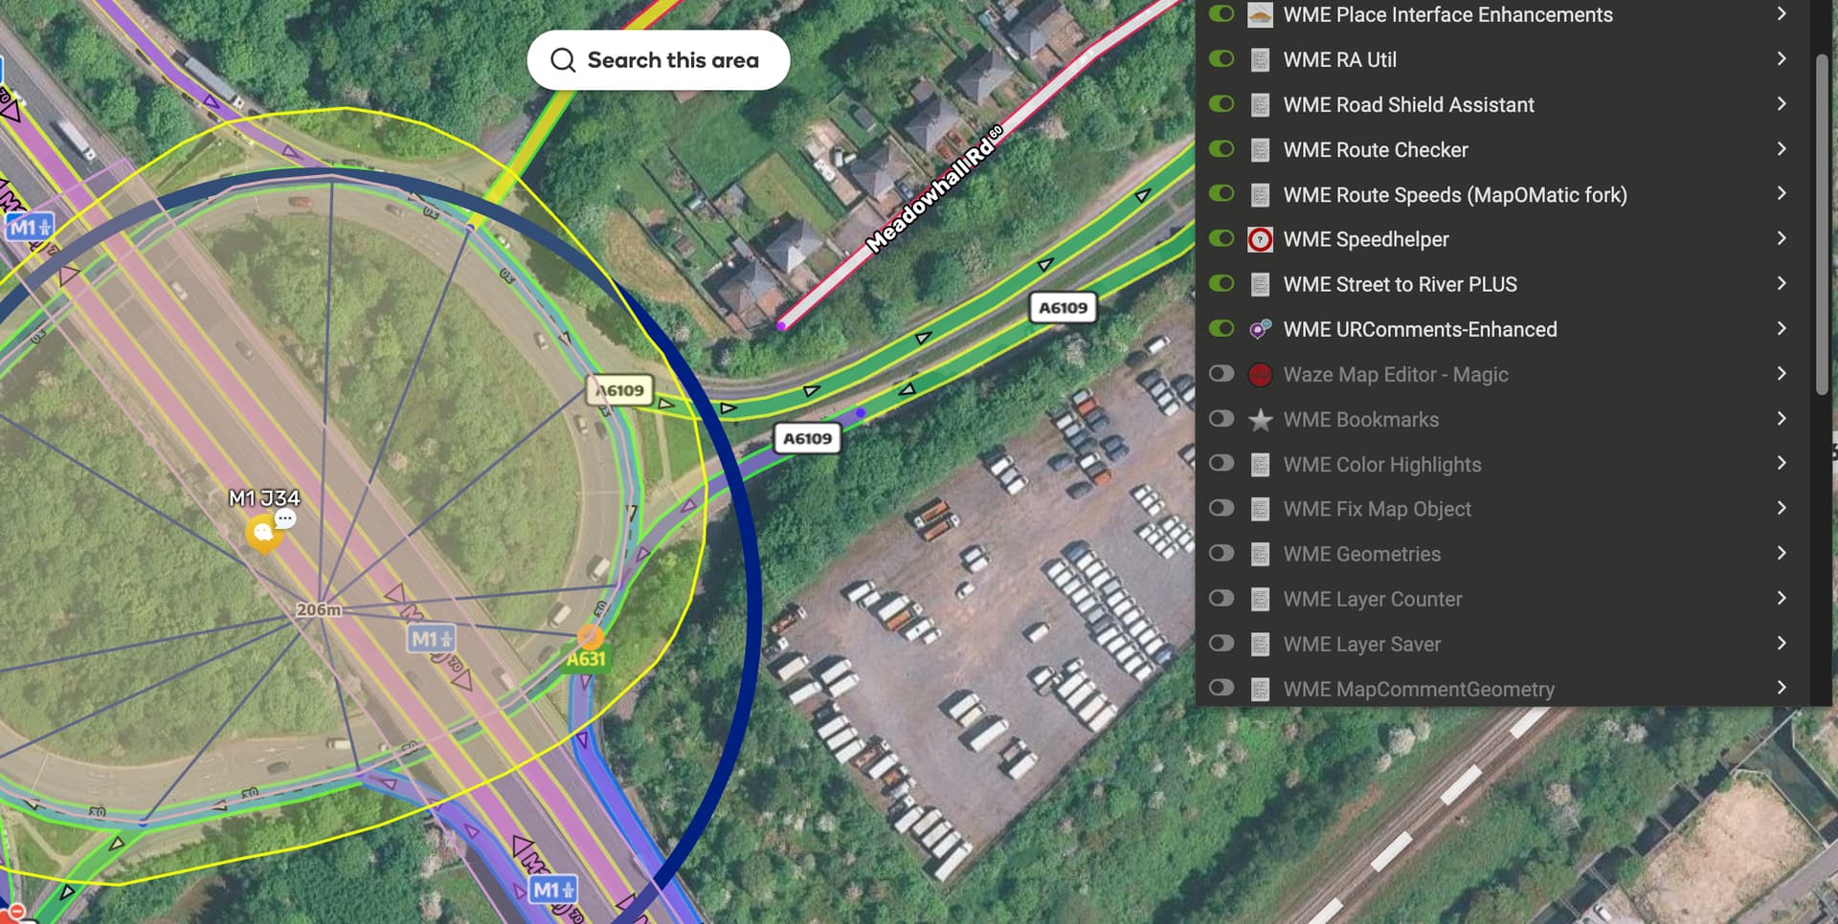Disable the WME Route Checker toggle
The height and width of the screenshot is (924, 1838).
[1222, 149]
